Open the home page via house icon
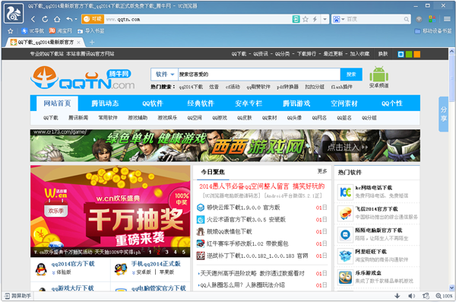The height and width of the screenshot is (302, 456). (x=57, y=19)
